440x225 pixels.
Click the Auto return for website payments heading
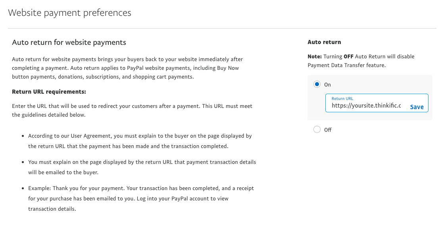coord(69,42)
